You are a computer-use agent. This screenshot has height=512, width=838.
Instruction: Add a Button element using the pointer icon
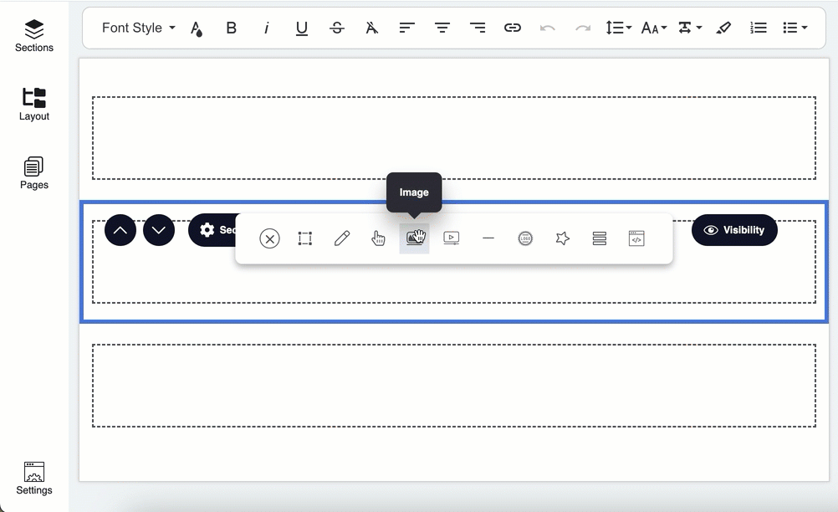pyautogui.click(x=378, y=238)
